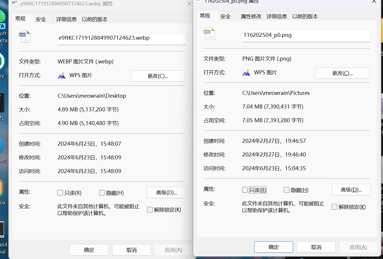Check 解除锁定(K) in the png dialog
The image size is (383, 259).
(334, 207)
